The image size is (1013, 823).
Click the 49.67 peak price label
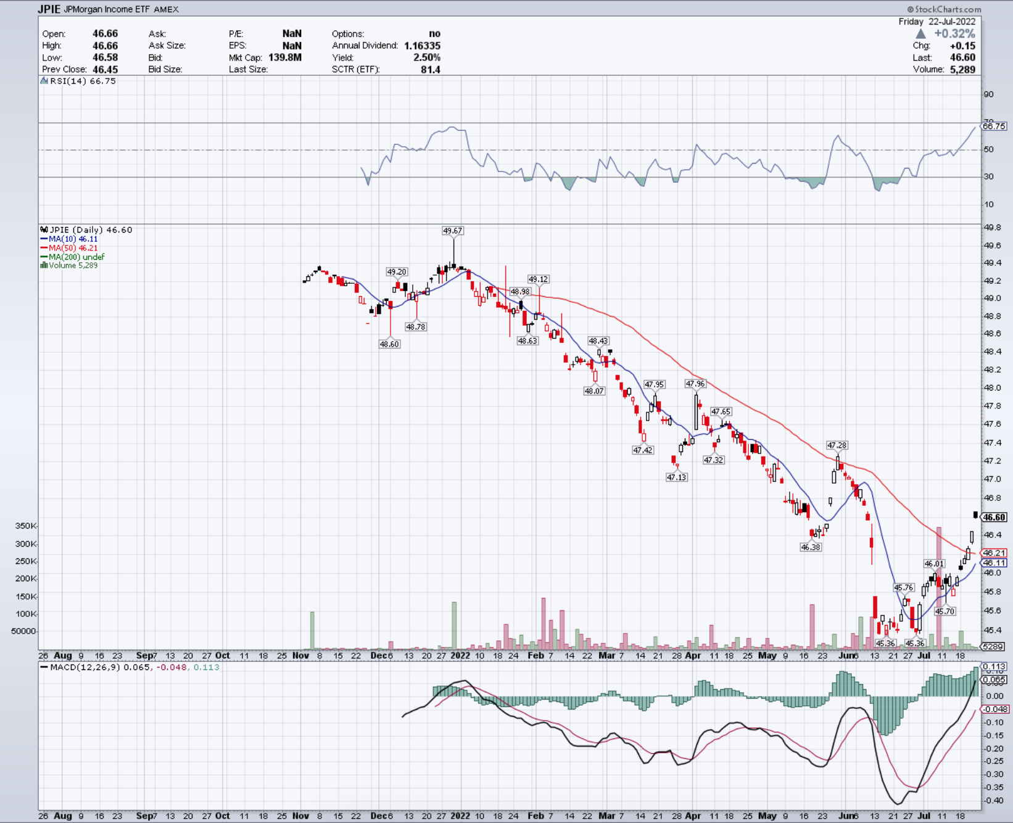coord(452,231)
